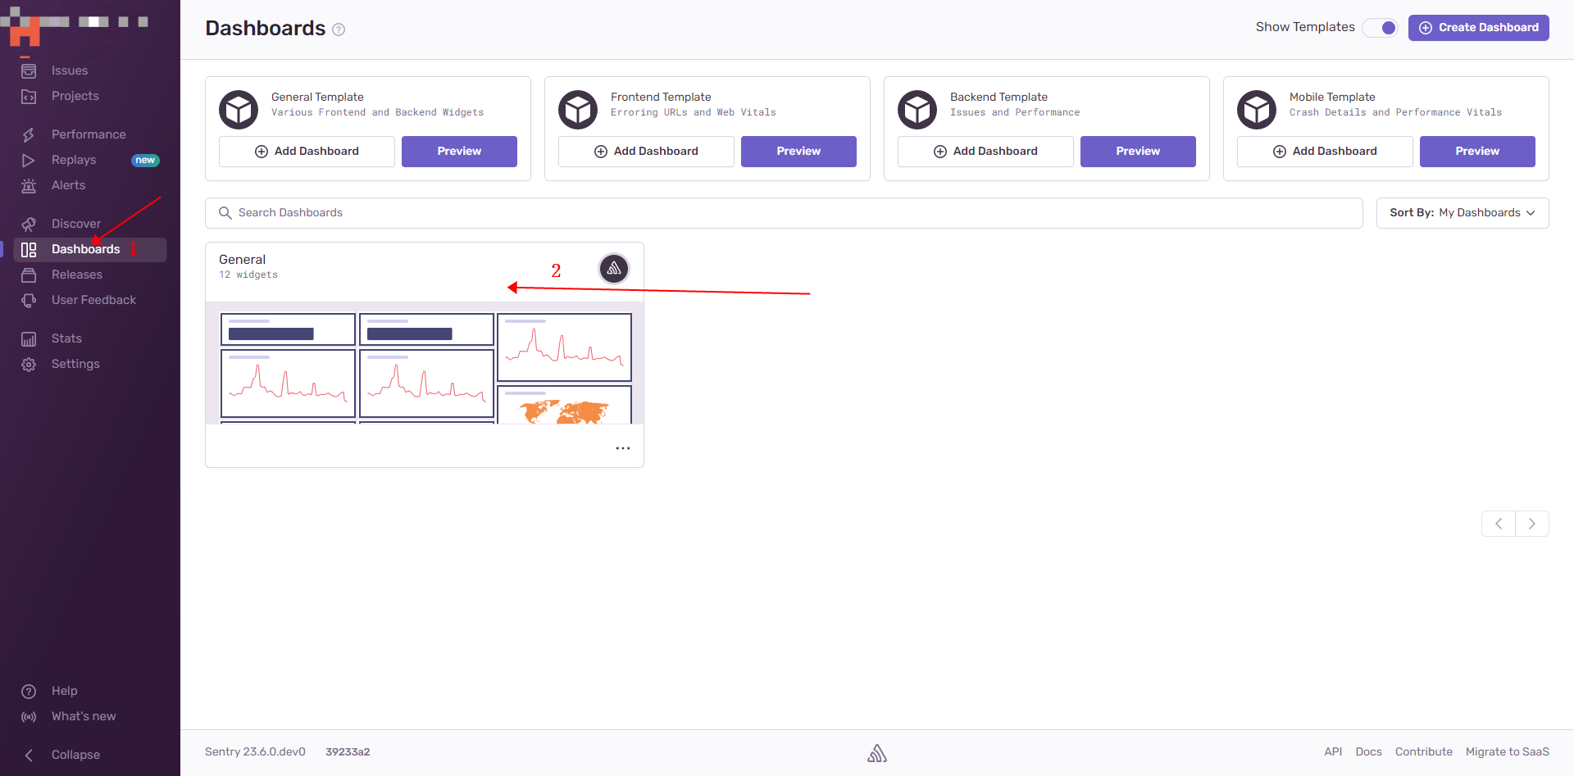Open Replays via its play sidebar icon
The height and width of the screenshot is (776, 1574).
click(29, 160)
